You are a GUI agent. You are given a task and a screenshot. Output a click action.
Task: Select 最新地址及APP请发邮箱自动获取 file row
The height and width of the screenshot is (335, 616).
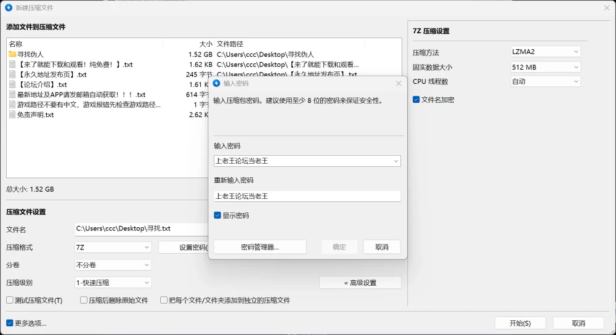(x=108, y=95)
